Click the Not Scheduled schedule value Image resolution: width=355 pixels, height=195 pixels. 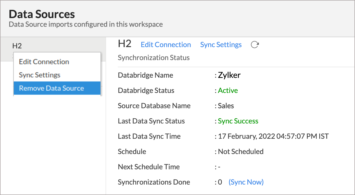[x=240, y=151]
